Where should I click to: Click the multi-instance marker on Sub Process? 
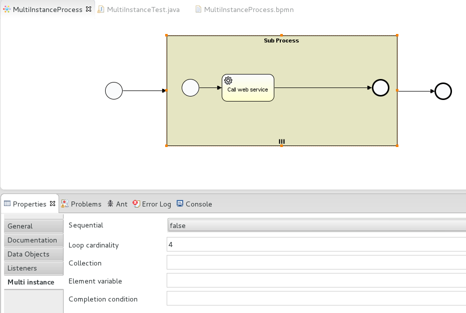[281, 141]
